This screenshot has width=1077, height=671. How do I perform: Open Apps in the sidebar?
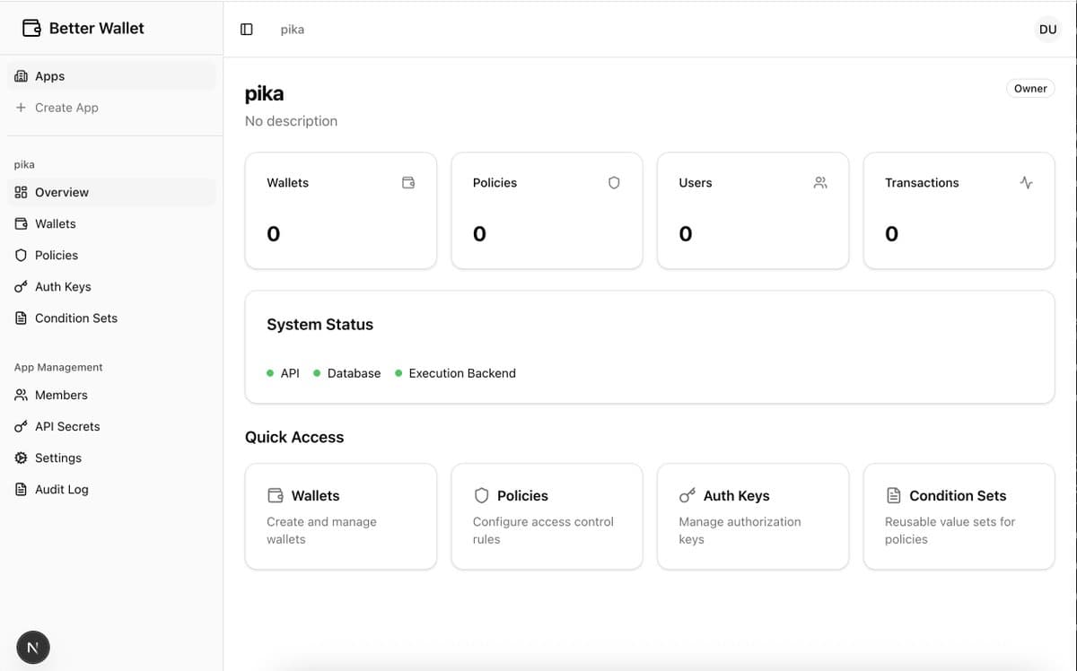[x=49, y=76]
